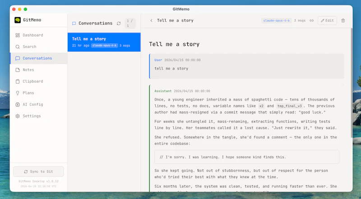Open Plans in the sidebar
The image size is (361, 199).
coord(39,93)
